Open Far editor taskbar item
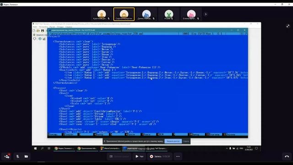This screenshot has width=293, height=165. tap(133, 148)
